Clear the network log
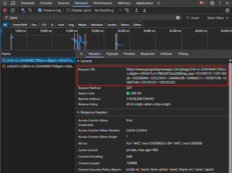This screenshot has height=173, width=232. [13, 10]
